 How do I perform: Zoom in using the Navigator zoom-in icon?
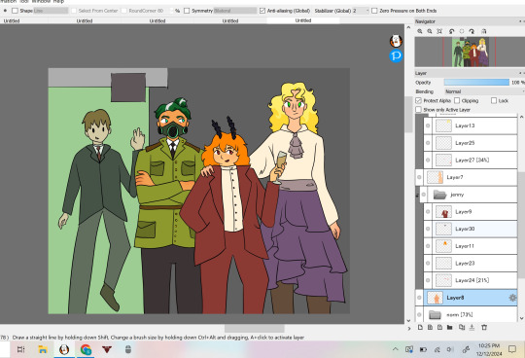click(420, 31)
